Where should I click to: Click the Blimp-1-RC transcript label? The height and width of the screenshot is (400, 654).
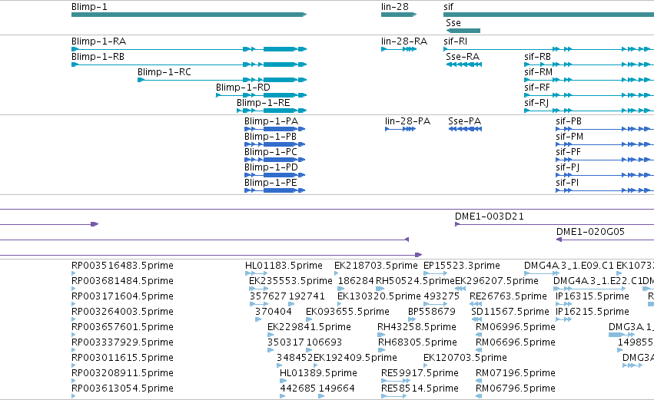[164, 72]
